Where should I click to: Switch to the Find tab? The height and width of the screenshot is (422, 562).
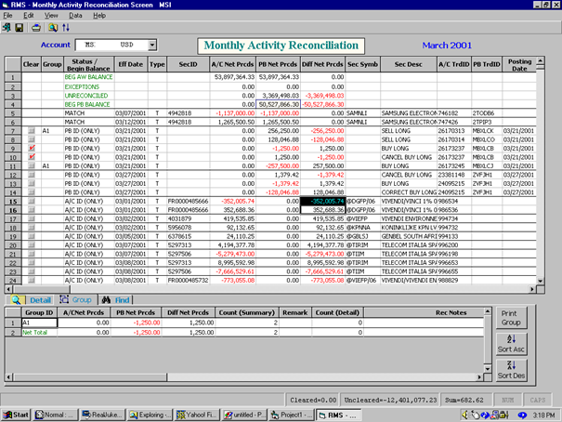[116, 300]
